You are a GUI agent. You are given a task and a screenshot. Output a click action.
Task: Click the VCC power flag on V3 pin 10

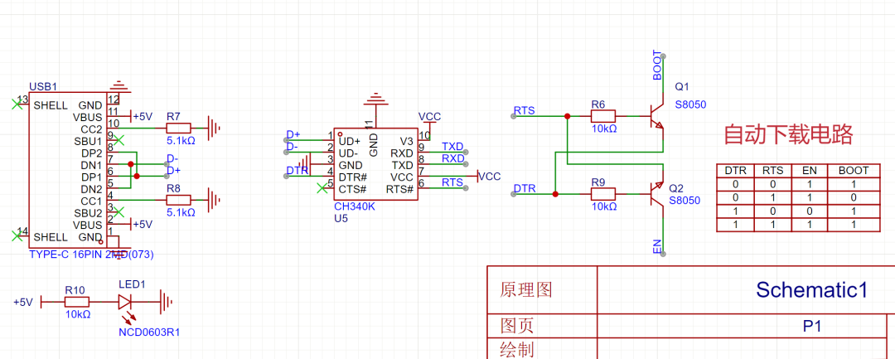(429, 118)
